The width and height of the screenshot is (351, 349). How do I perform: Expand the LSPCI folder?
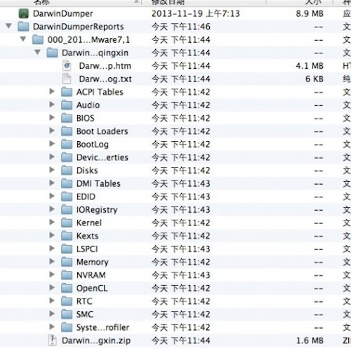[x=52, y=249]
